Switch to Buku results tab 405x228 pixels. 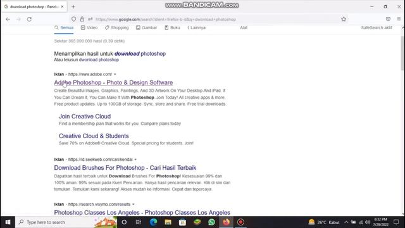tap(172, 28)
